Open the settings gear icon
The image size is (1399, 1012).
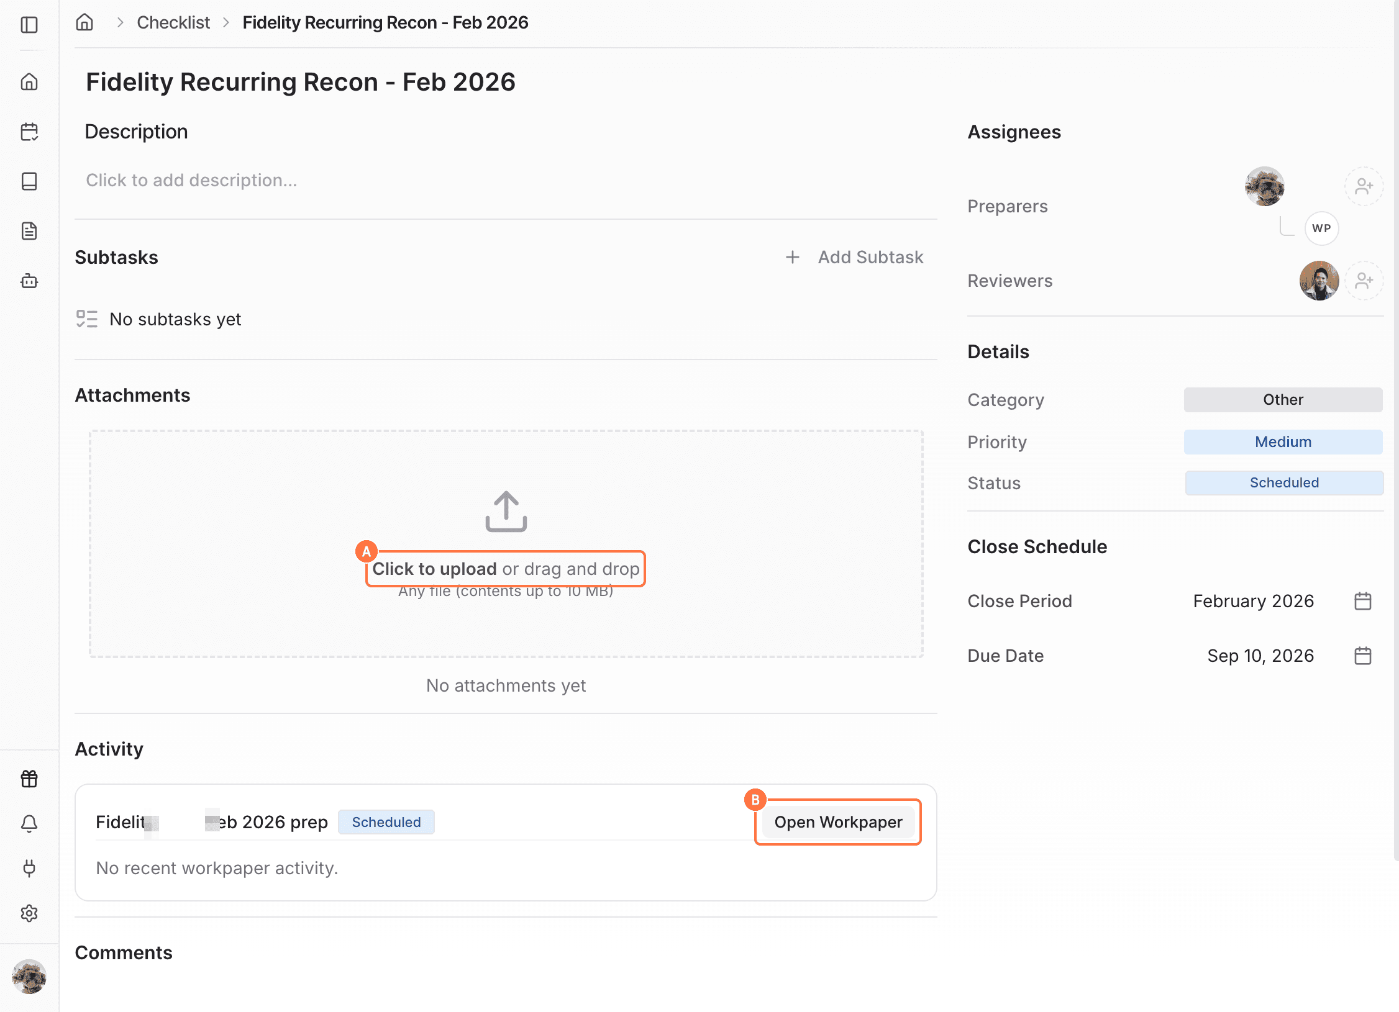(x=29, y=913)
